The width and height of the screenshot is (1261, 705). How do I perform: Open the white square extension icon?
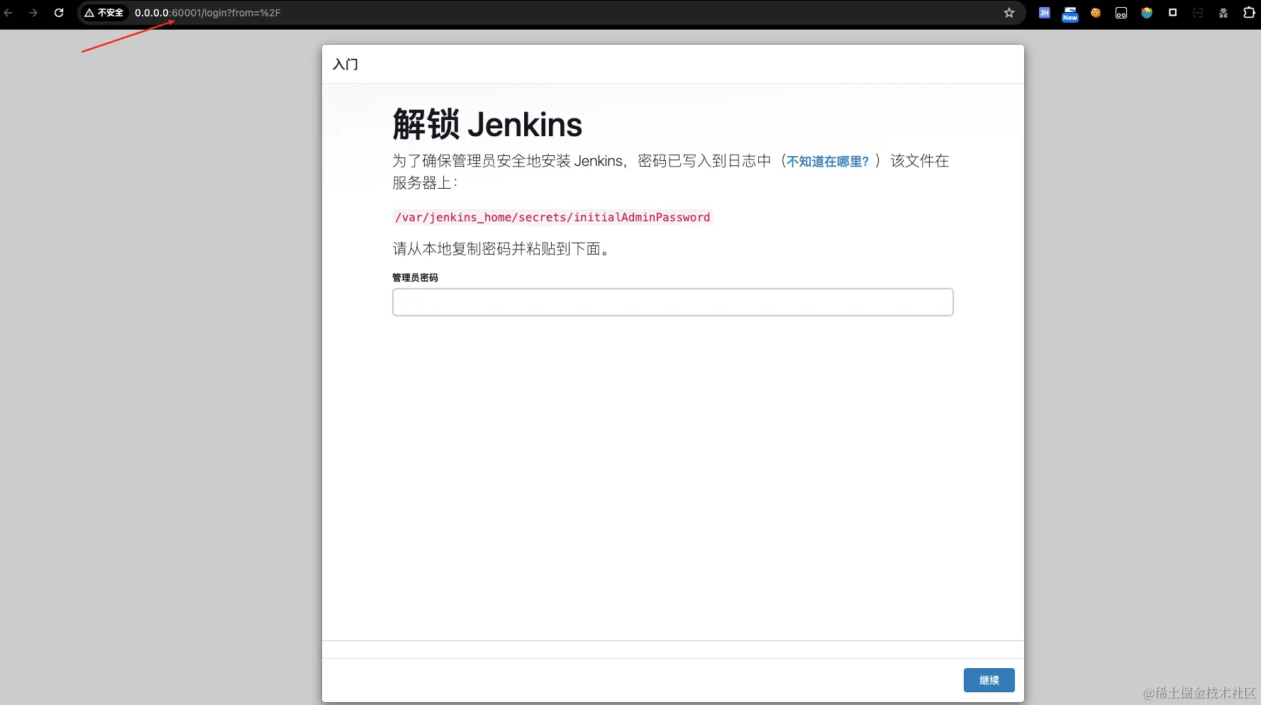pos(1172,13)
